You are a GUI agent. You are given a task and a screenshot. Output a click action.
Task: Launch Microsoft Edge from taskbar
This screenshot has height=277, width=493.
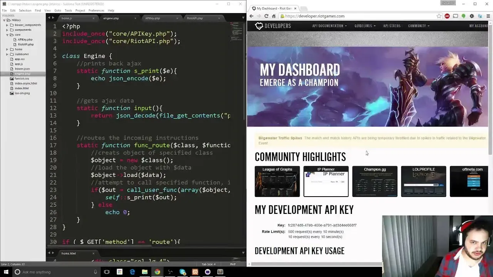pyautogui.click(x=132, y=272)
